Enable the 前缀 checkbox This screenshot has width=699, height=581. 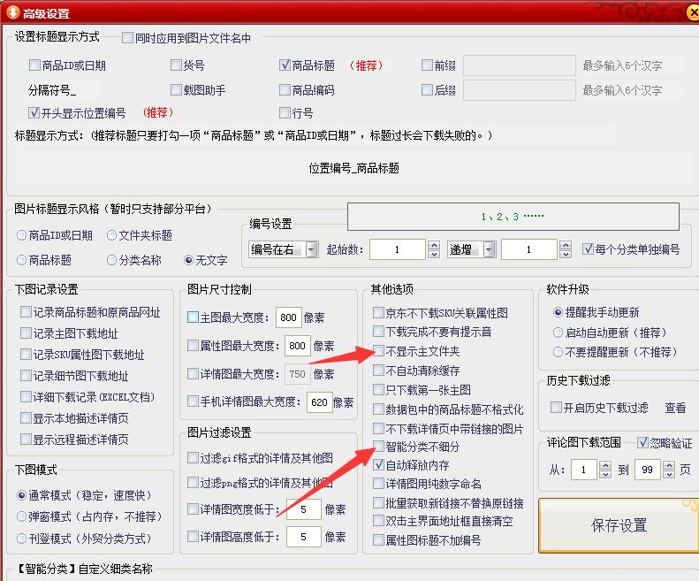(x=427, y=65)
